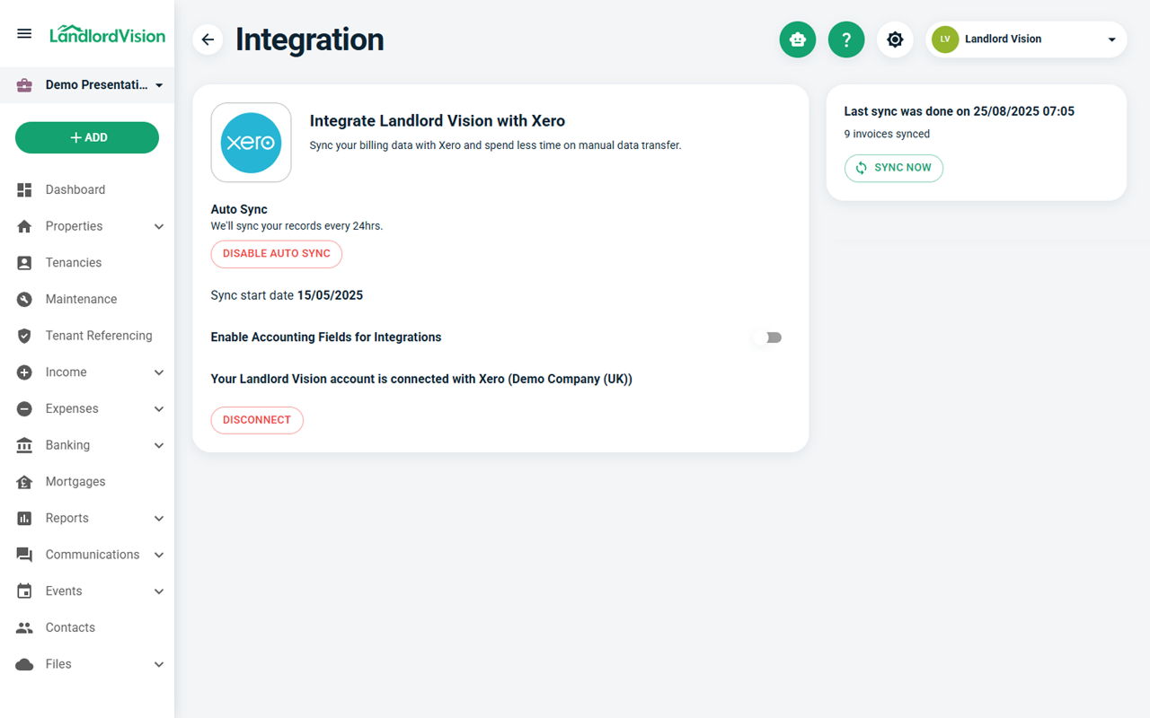This screenshot has height=718, width=1150.
Task: Expand the Reports submenu chevron
Action: [x=159, y=518]
